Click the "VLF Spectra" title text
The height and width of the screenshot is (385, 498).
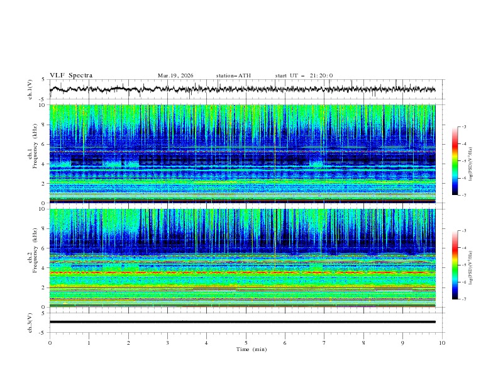click(x=71, y=75)
